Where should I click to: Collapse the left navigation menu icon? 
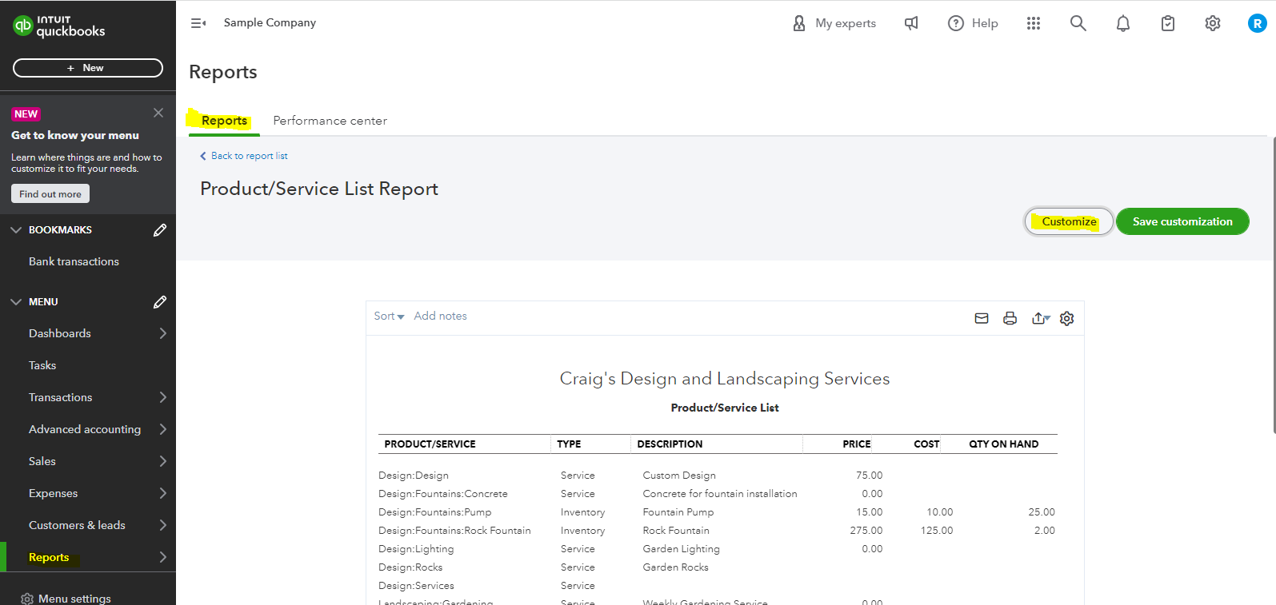click(x=198, y=23)
